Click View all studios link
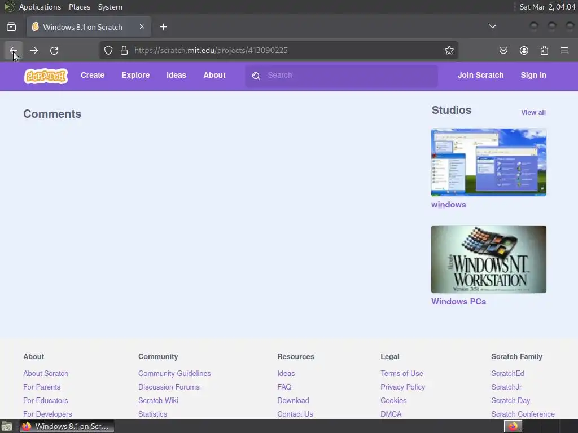Screen dimensions: 578x433 click(533, 113)
